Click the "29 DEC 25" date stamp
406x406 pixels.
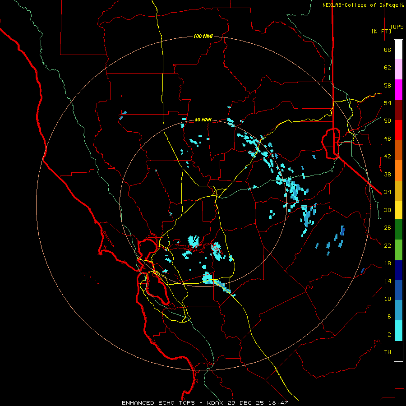pos(245,403)
